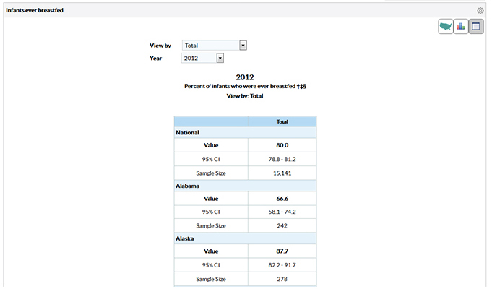This screenshot has width=492, height=289.
Task: Click the 'View by' field label
Action: point(160,46)
